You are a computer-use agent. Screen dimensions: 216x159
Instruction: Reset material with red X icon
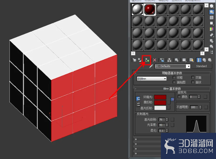click(155, 60)
